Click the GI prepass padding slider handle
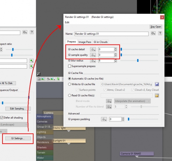172x161 pixels. (129, 119)
